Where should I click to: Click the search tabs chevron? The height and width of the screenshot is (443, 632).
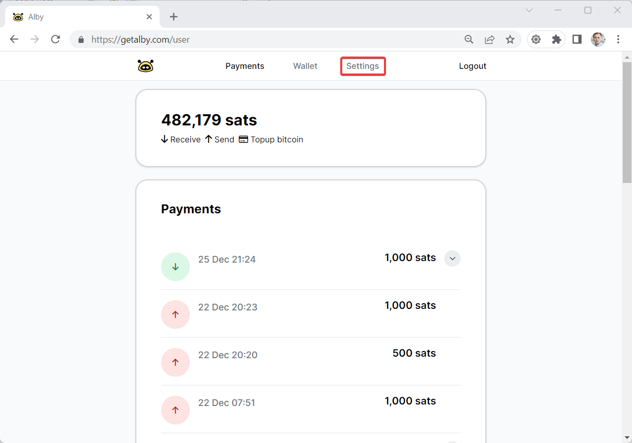(x=529, y=10)
